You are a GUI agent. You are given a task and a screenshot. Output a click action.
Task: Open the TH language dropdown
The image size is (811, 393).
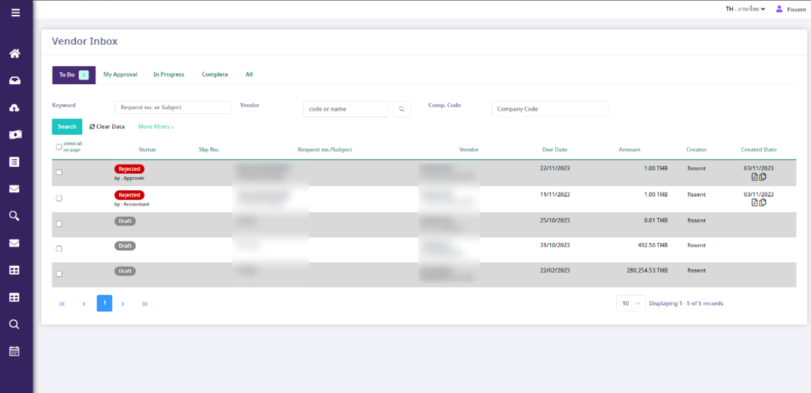coord(745,9)
